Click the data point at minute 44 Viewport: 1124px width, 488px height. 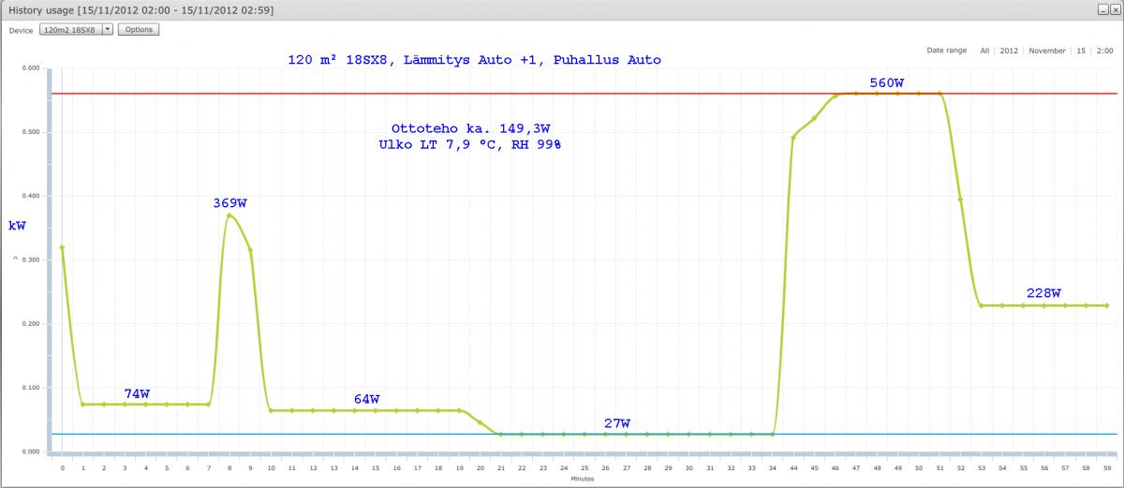[793, 138]
